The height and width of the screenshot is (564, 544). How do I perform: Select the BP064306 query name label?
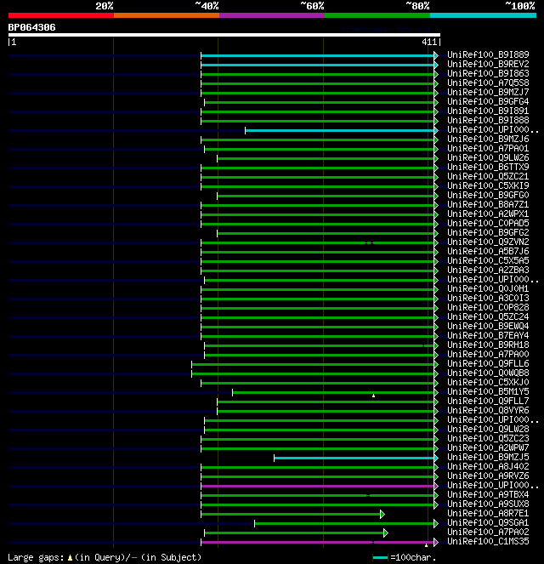pos(31,27)
